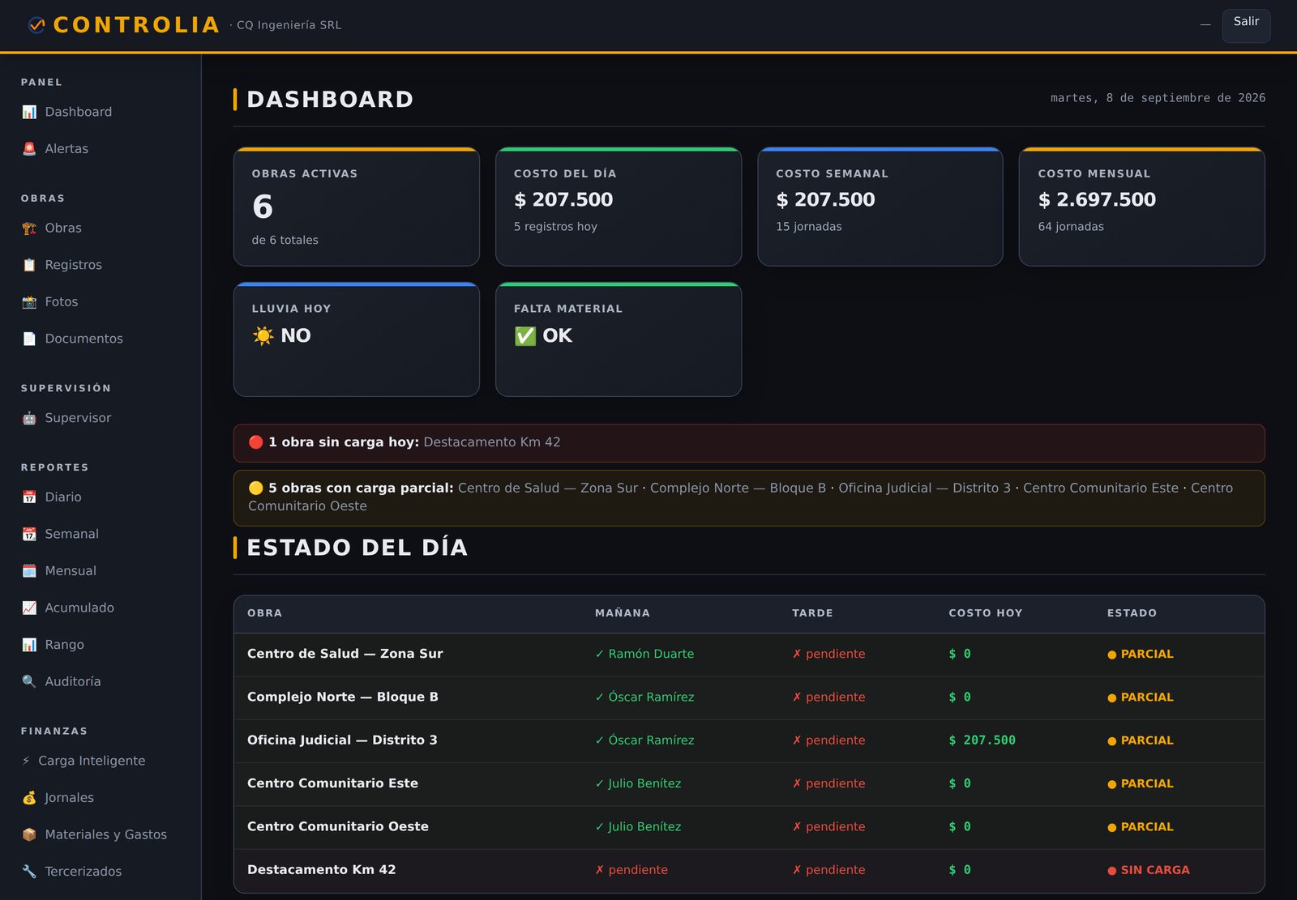Image resolution: width=1297 pixels, height=900 pixels.
Task: Select the Complejo Norte — Bloque B row name
Action: 343,697
